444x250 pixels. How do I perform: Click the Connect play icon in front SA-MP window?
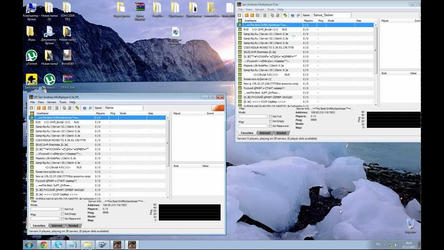(32, 108)
